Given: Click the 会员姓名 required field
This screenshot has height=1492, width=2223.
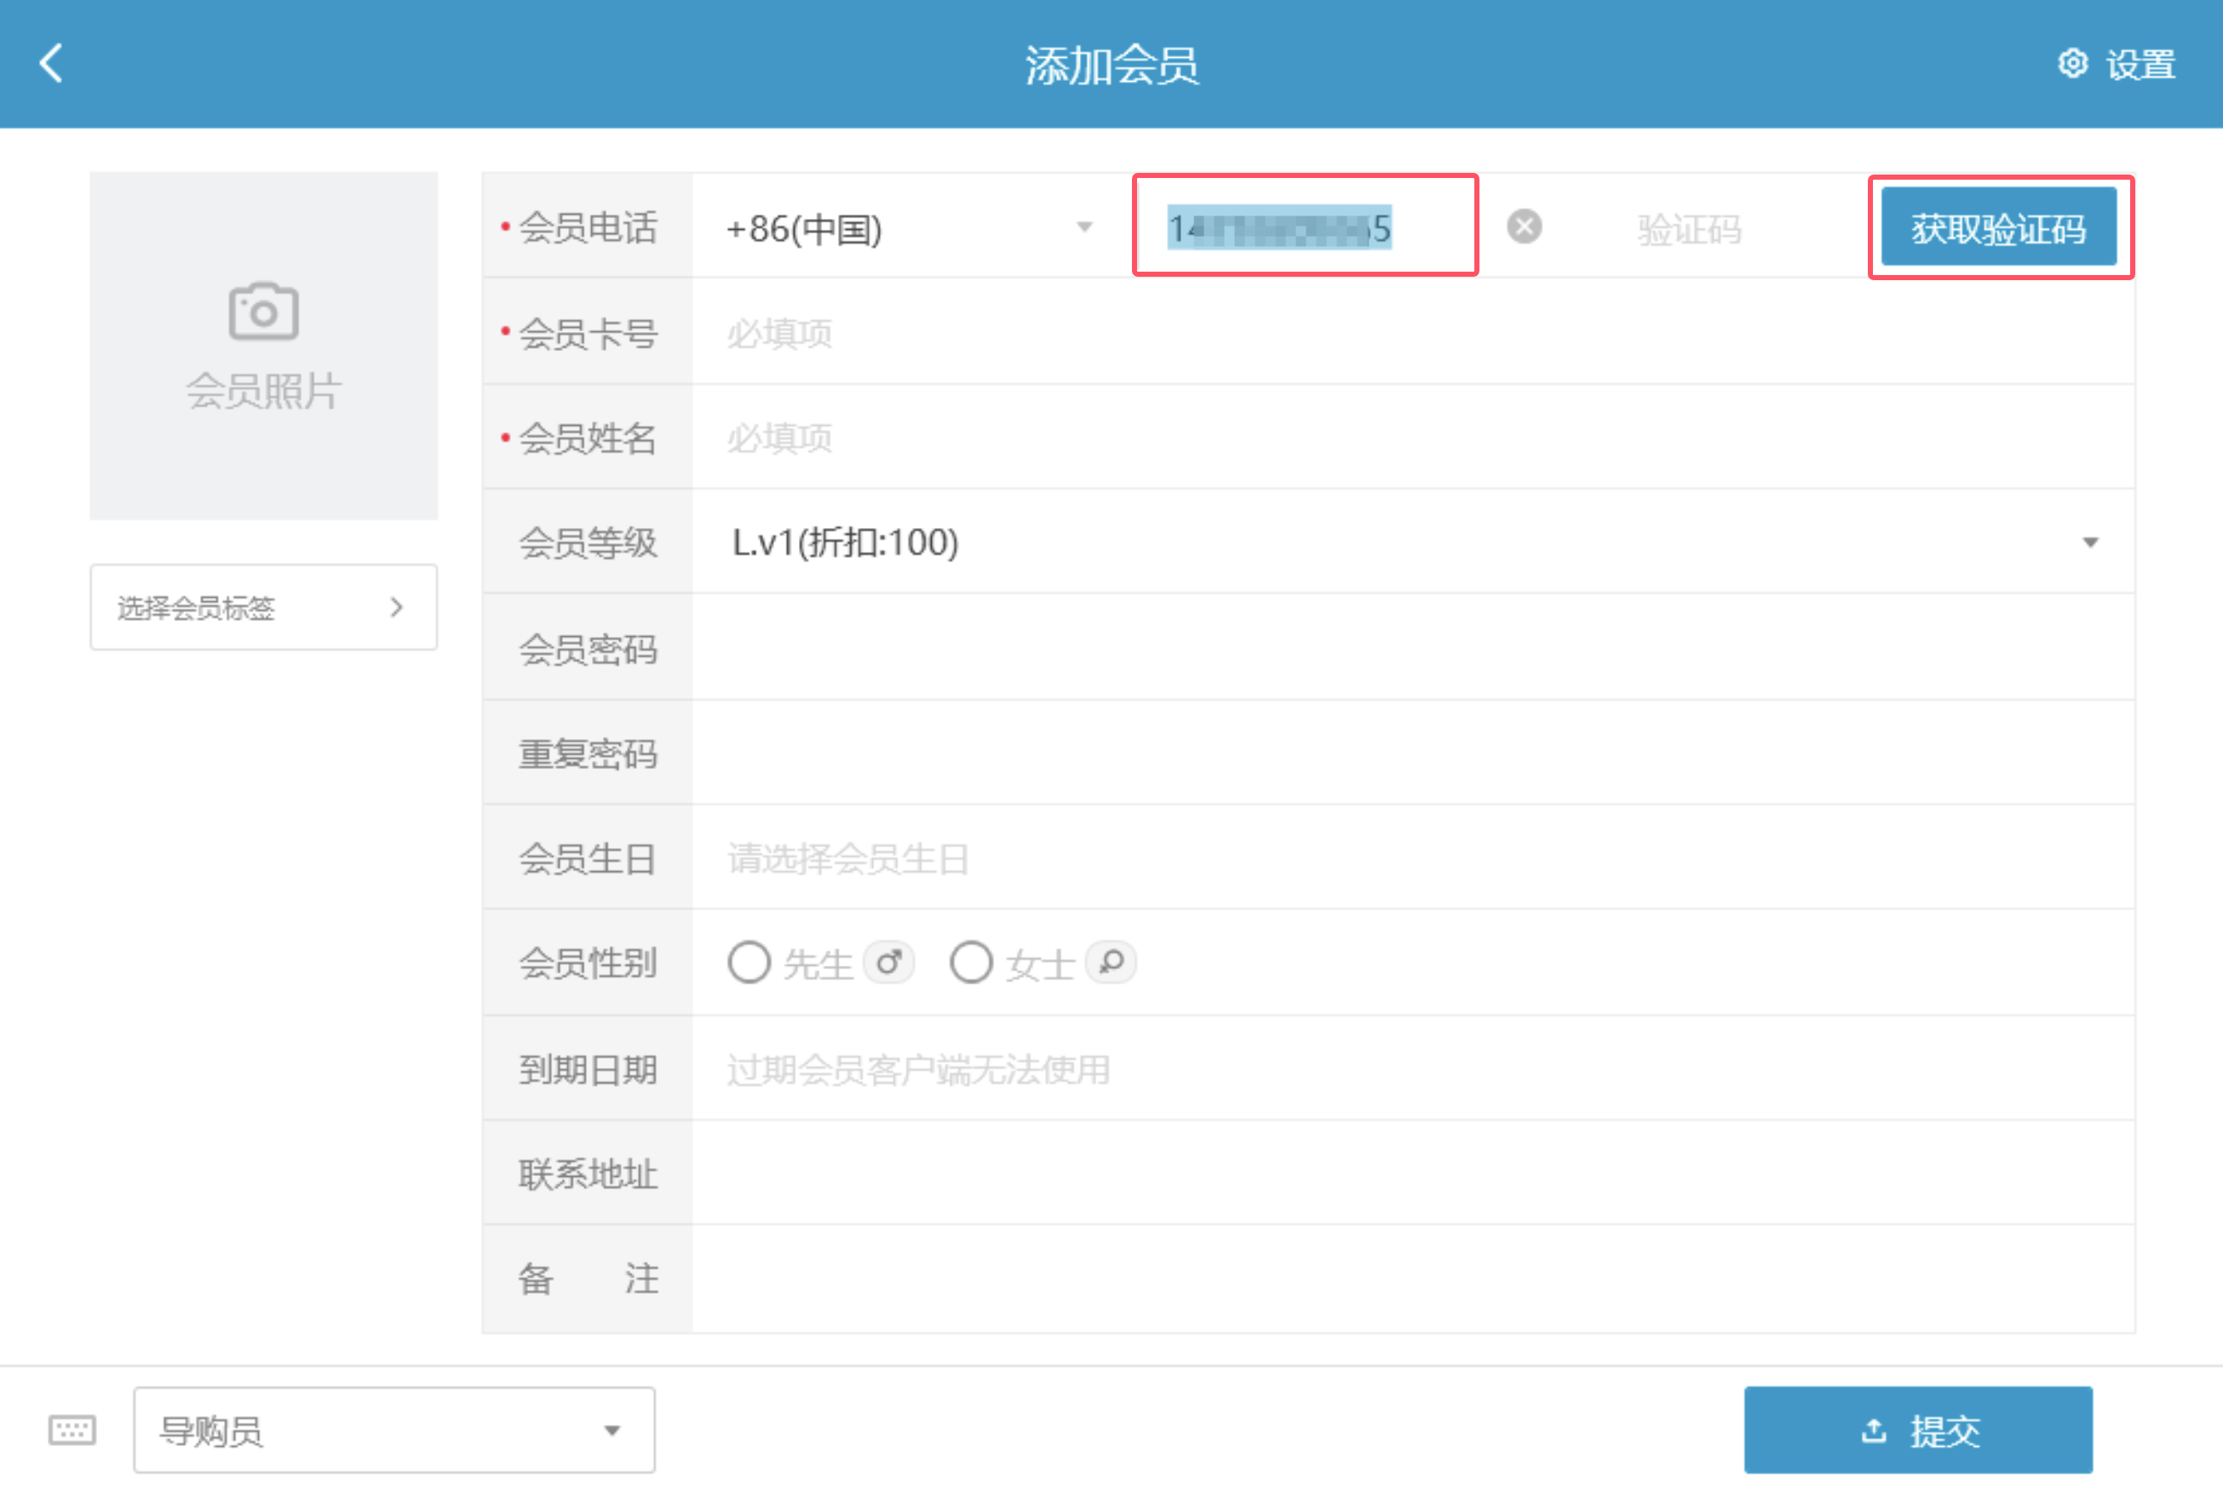Looking at the screenshot, I should coord(1413,439).
